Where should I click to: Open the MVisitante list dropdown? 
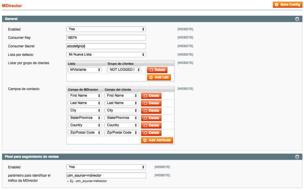[85, 70]
